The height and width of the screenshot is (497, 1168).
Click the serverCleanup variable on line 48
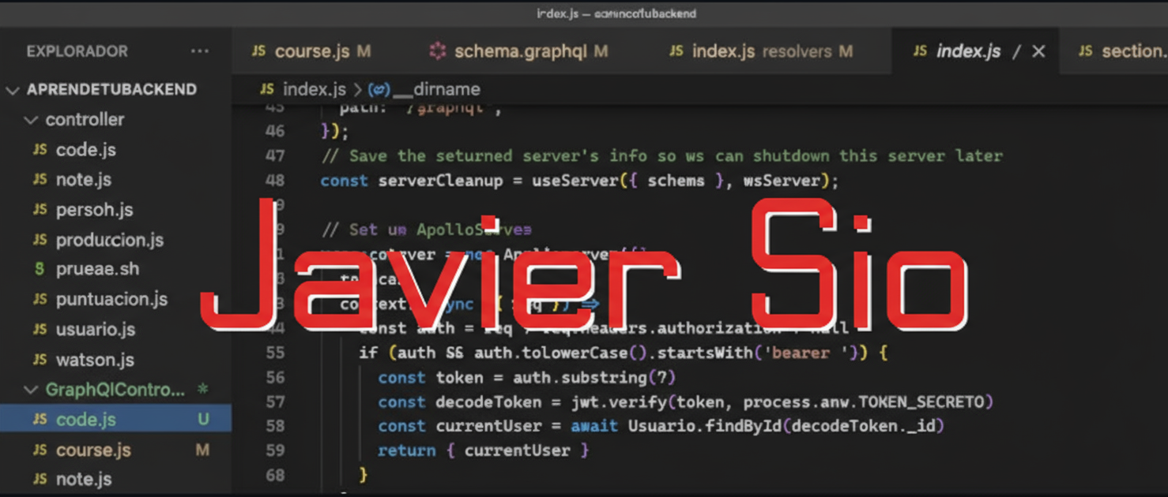pos(440,181)
